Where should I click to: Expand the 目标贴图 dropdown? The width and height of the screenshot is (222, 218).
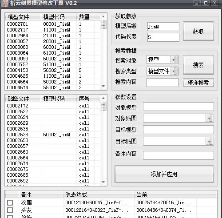pyautogui.click(x=209, y=141)
